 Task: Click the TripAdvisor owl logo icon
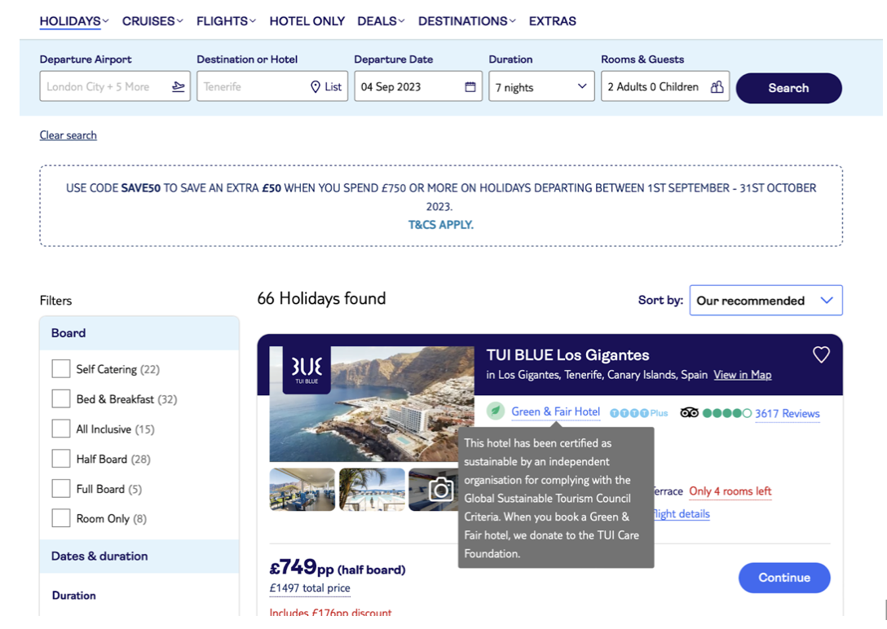[x=689, y=412]
